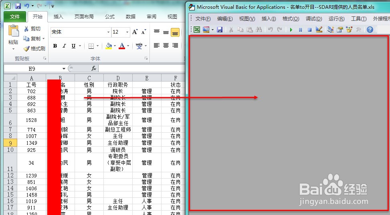Click the decrease font size icon
Image resolution: width=390 pixels, height=215 pixels.
point(144,32)
